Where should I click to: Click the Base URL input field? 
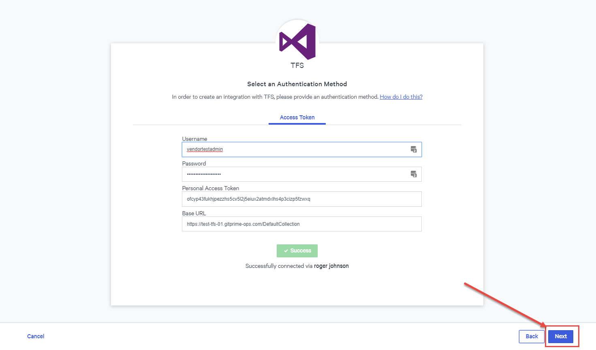pos(302,224)
